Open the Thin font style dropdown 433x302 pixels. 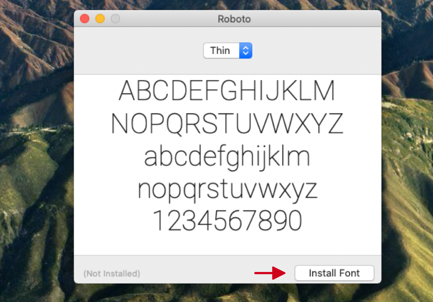pos(228,51)
